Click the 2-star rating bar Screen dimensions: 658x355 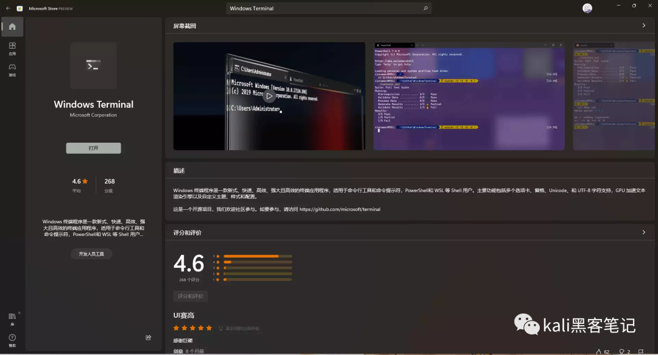258,273
